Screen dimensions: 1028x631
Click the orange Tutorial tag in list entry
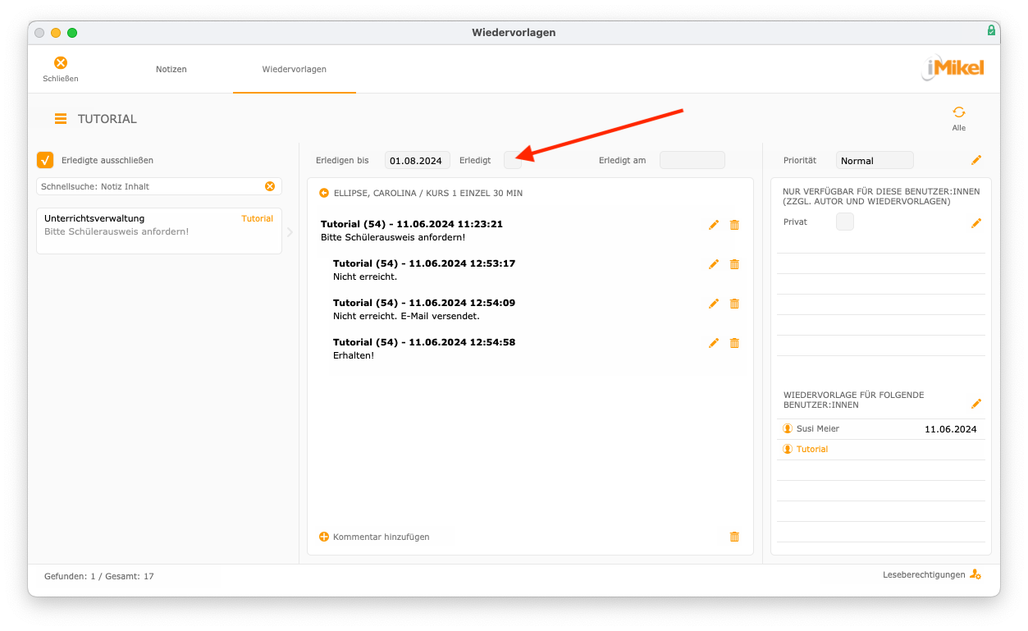point(258,219)
